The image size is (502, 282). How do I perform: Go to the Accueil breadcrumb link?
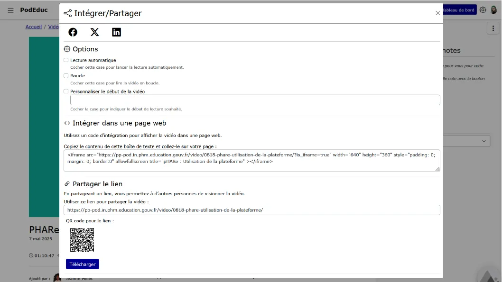click(34, 27)
